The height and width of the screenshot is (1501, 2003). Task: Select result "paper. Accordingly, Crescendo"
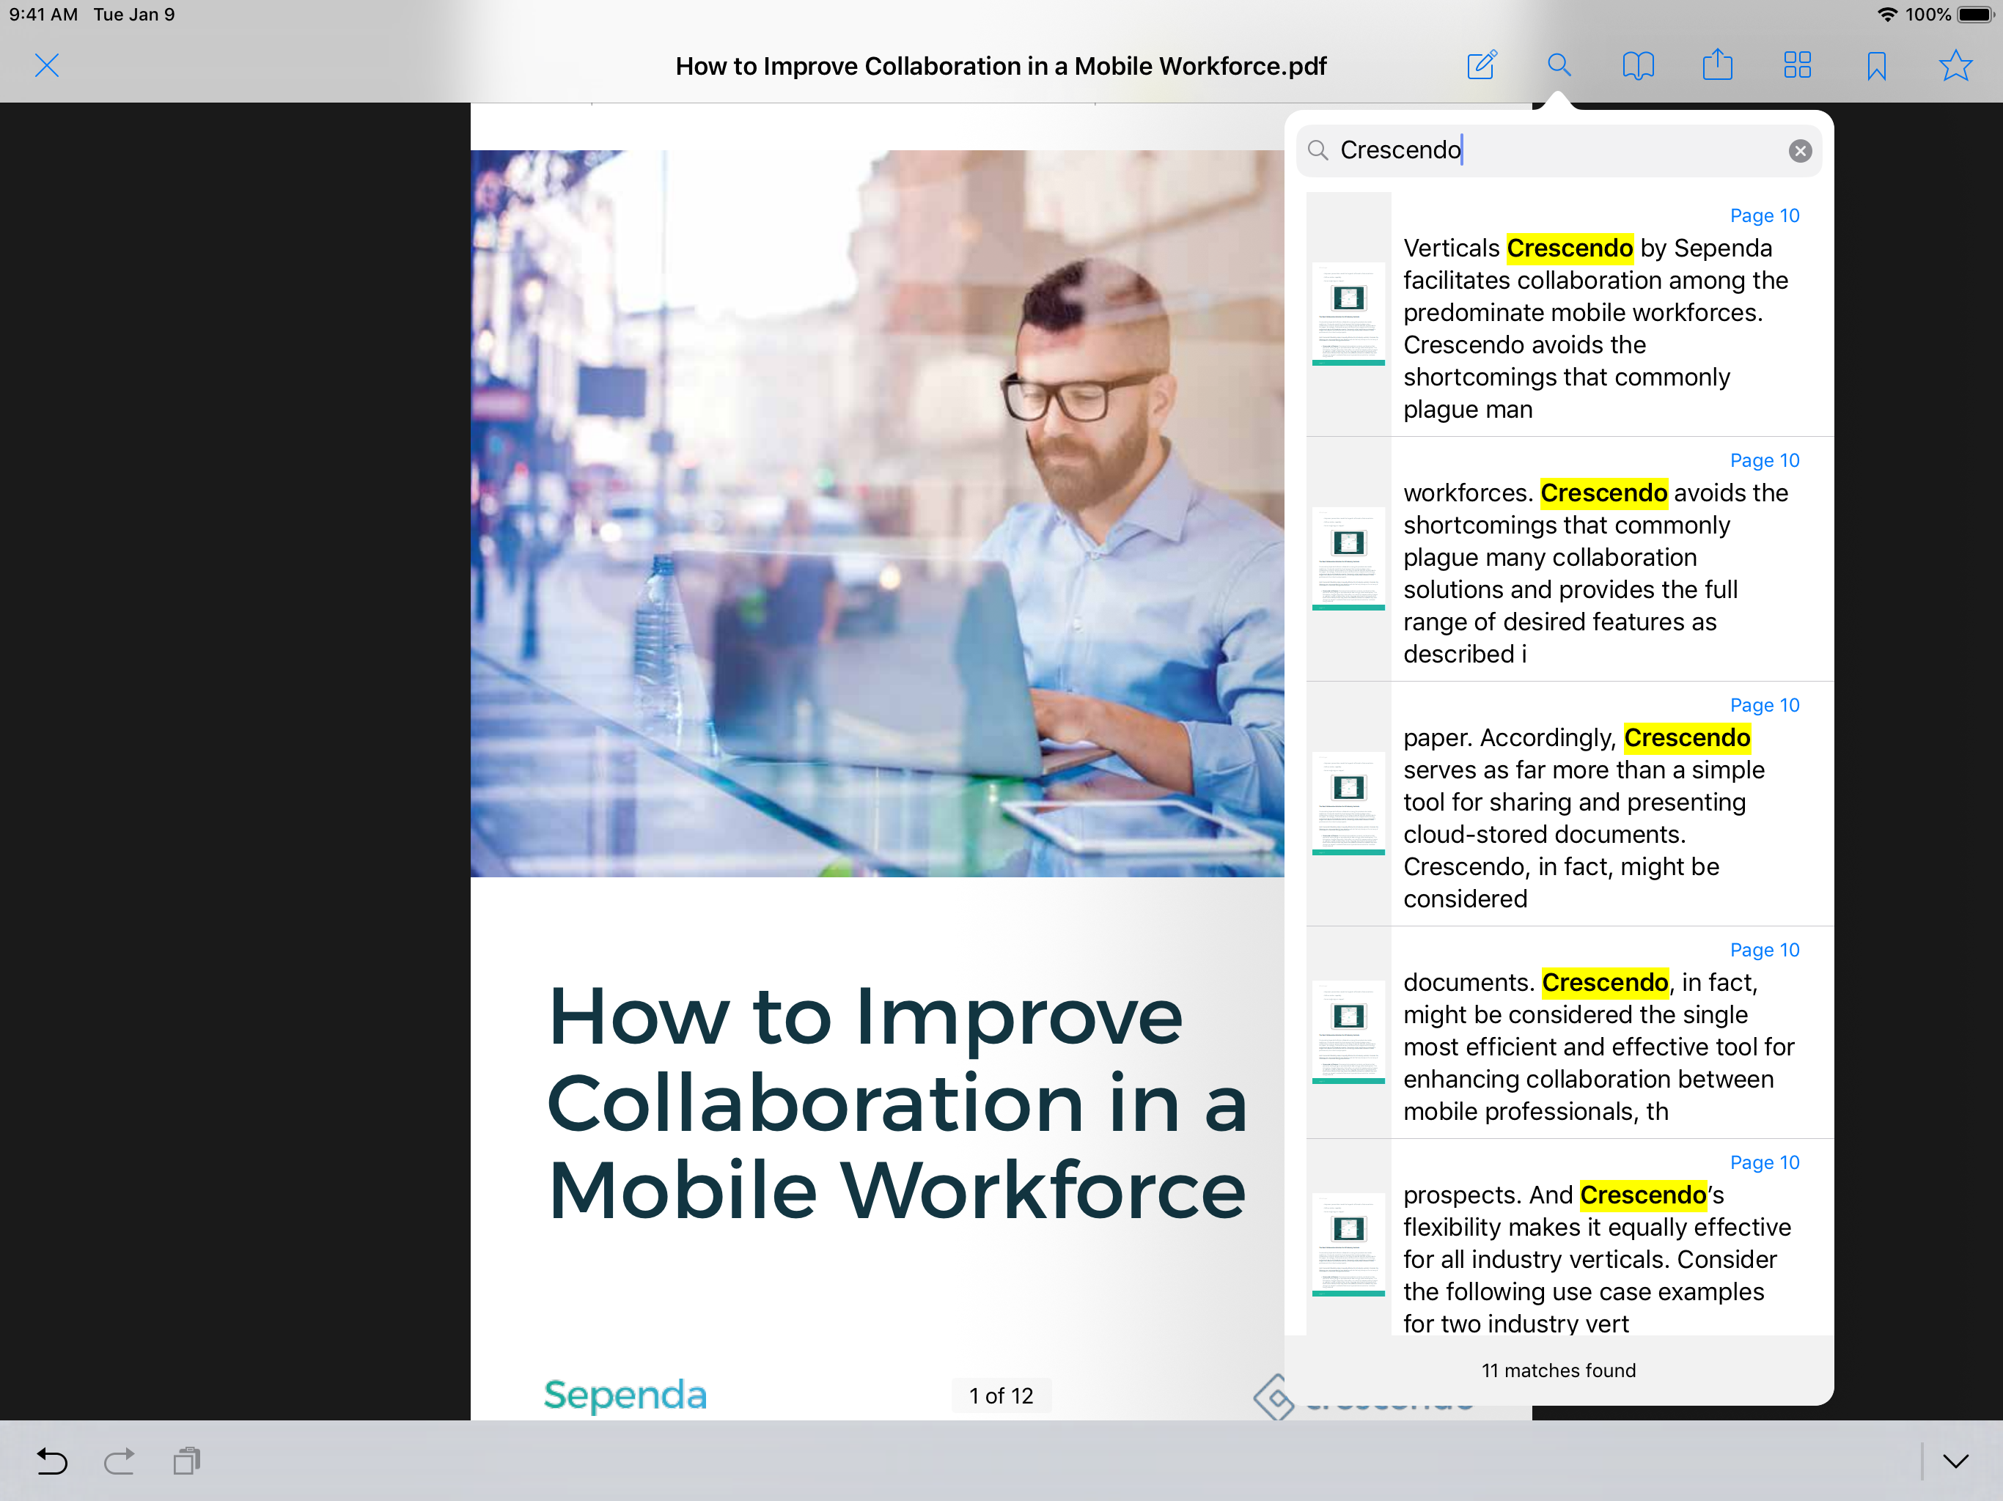[x=1569, y=804]
